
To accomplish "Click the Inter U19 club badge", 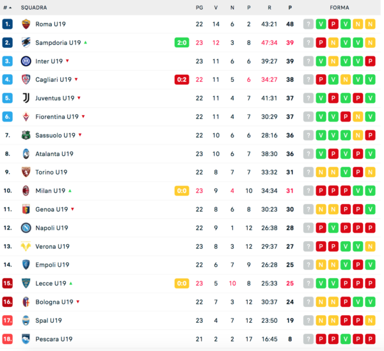I will point(26,61).
